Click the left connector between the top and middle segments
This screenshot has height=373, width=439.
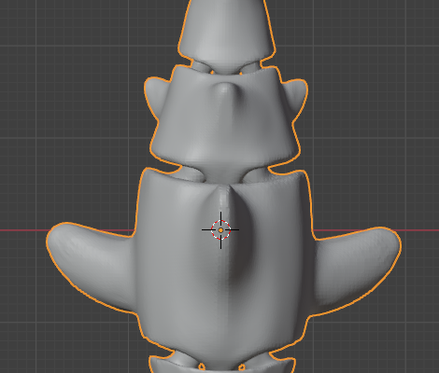pyautogui.click(x=201, y=66)
